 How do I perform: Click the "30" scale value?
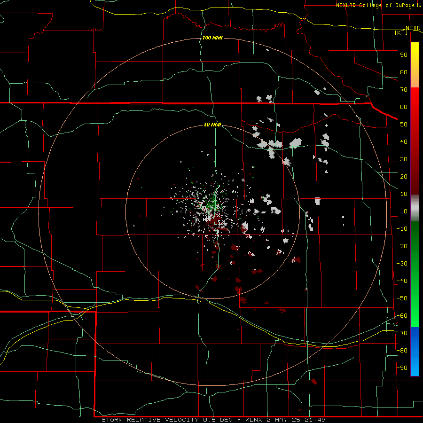click(404, 159)
